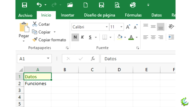Screen dimensions: 191x107
Task: Select column A header
Action: [x=38, y=70]
